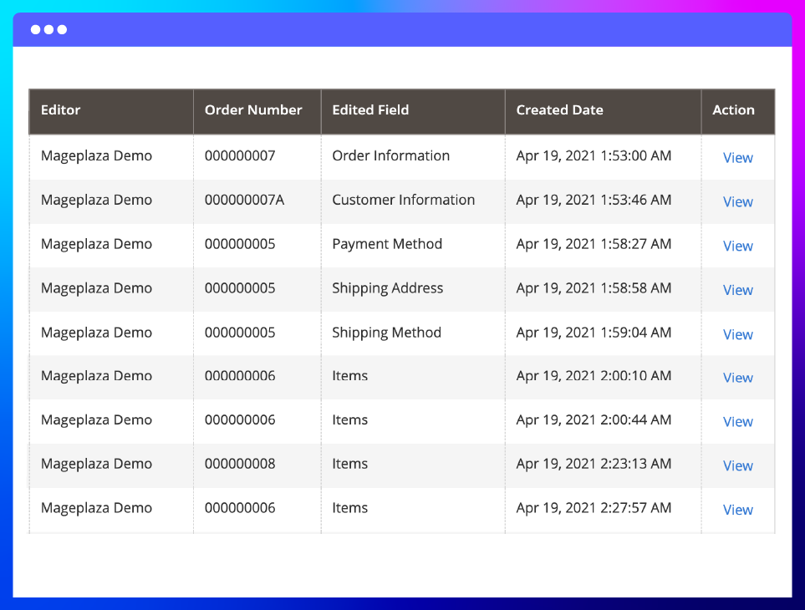Screen dimensions: 805x610
Task: Select order number 000000007A cell
Action: 245,201
